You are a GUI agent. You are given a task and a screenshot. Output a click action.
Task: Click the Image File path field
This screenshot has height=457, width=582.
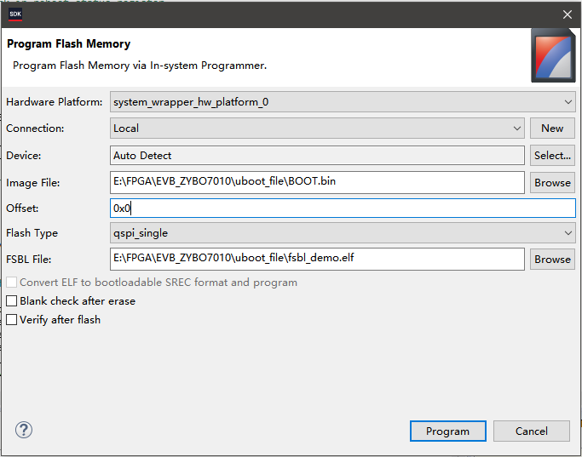(x=317, y=182)
